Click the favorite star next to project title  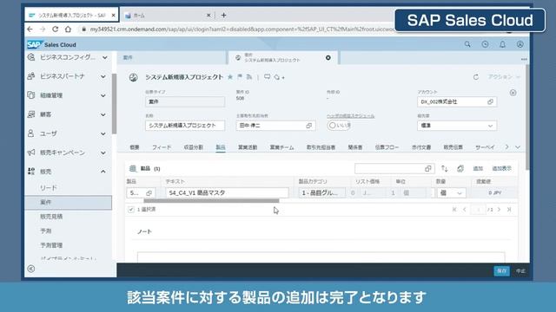coord(230,77)
